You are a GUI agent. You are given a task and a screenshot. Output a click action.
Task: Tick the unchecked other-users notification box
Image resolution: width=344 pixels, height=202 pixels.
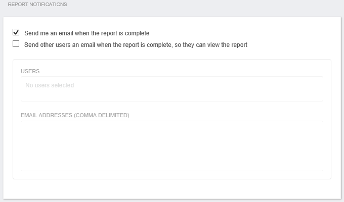(x=16, y=44)
